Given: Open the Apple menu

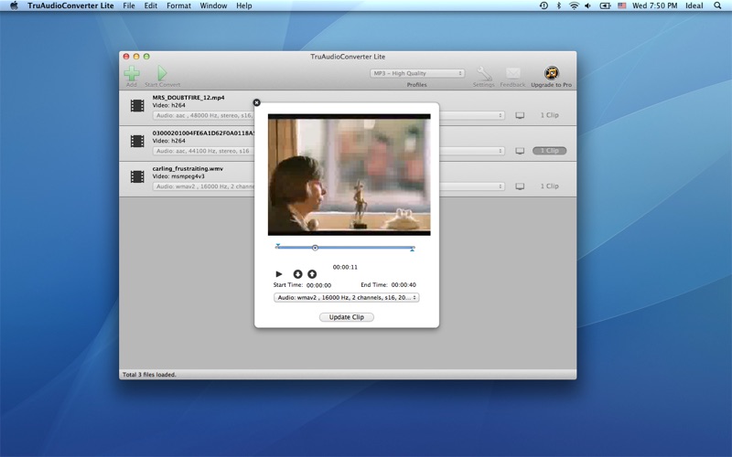Looking at the screenshot, I should (x=14, y=5).
